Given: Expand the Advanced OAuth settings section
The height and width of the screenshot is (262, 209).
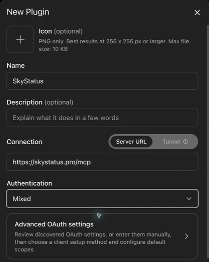Looking at the screenshot, I should click(103, 236).
